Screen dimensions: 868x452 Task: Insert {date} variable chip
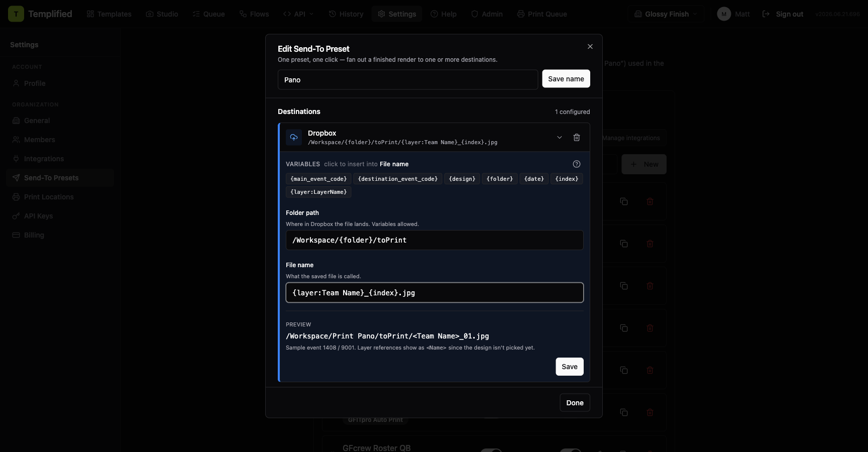534,179
